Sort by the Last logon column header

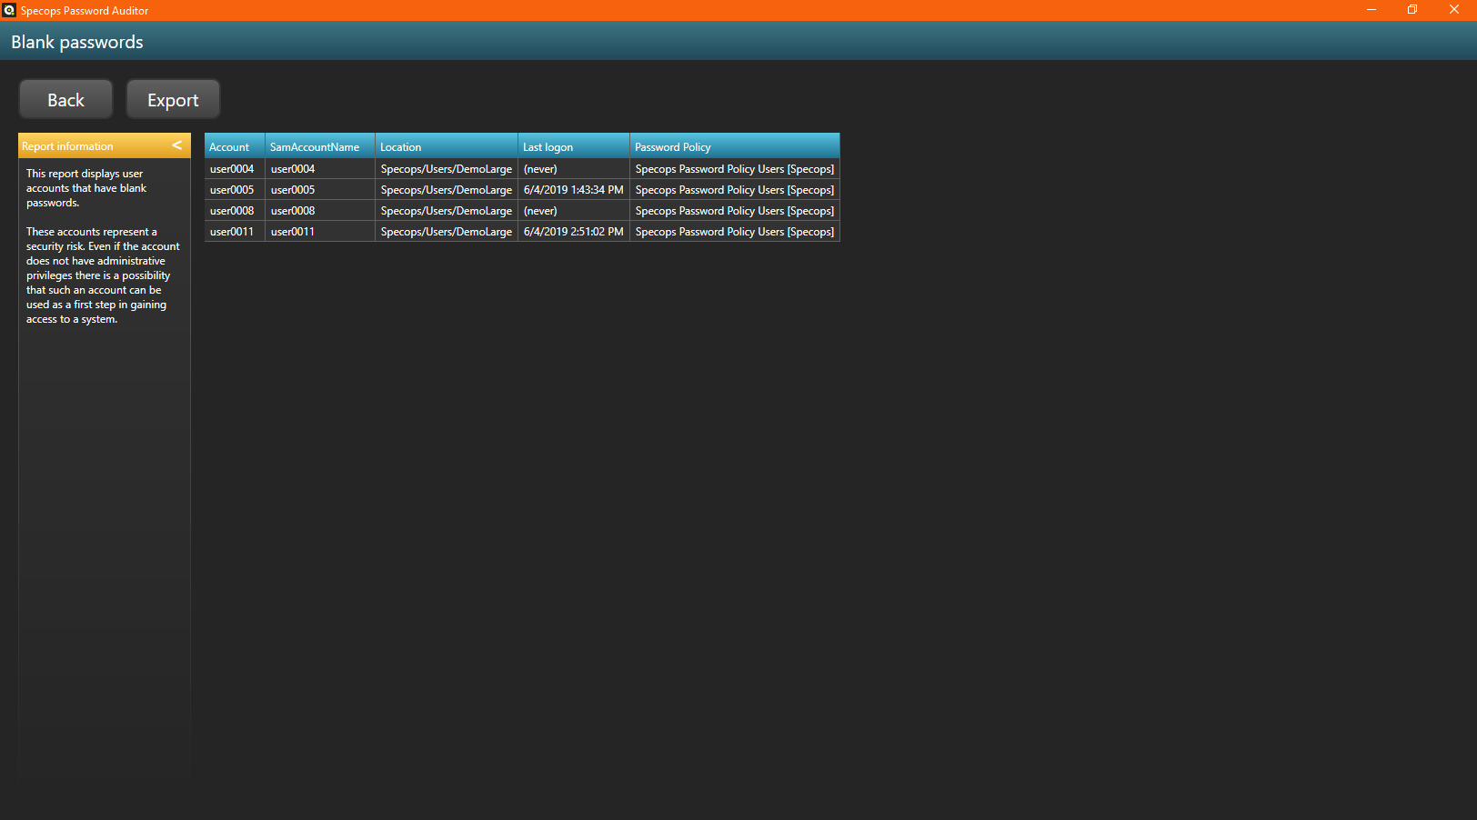pyautogui.click(x=573, y=146)
